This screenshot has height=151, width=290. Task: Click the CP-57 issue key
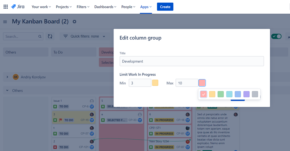tap(84, 133)
